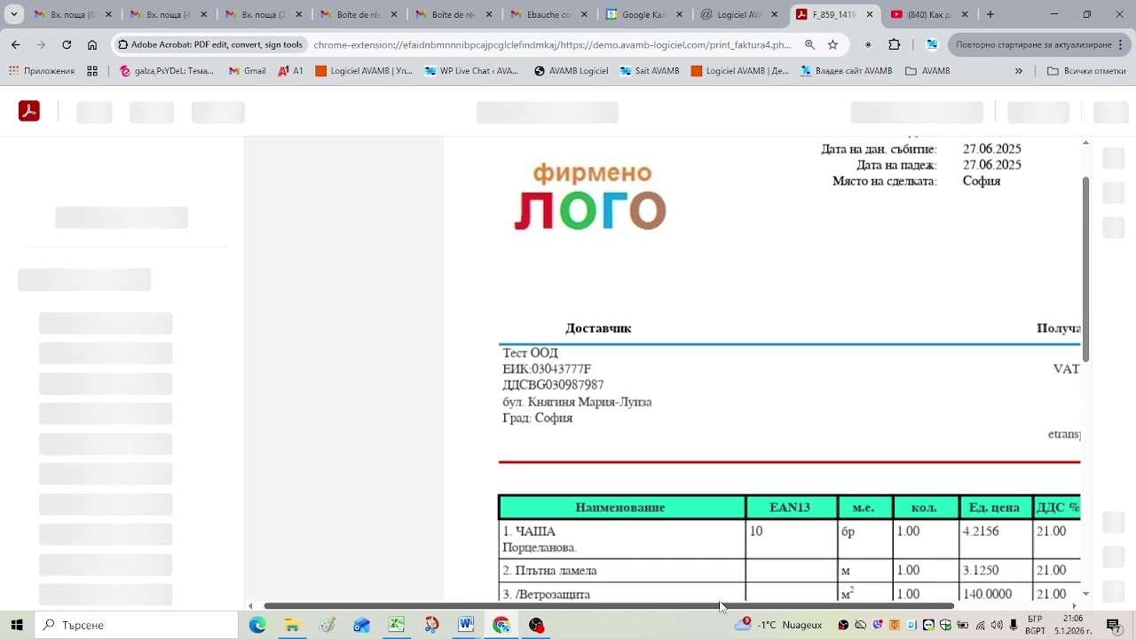
Task: Open the Sait AVAMB bookmark
Action: point(650,71)
